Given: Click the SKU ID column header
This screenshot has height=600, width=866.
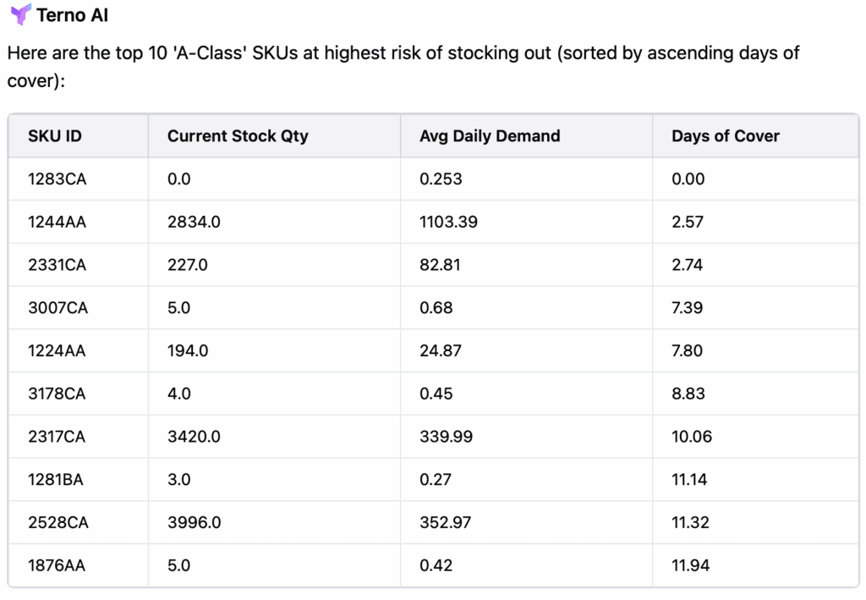Looking at the screenshot, I should tap(55, 135).
